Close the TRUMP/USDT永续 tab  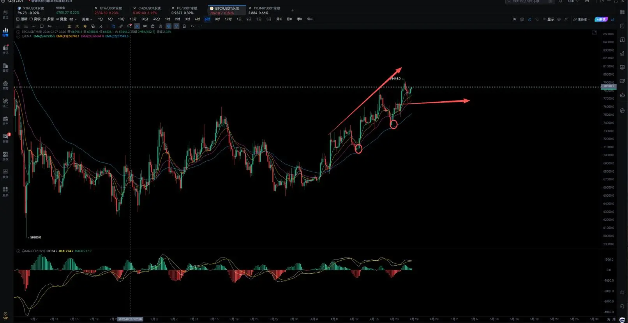click(250, 8)
